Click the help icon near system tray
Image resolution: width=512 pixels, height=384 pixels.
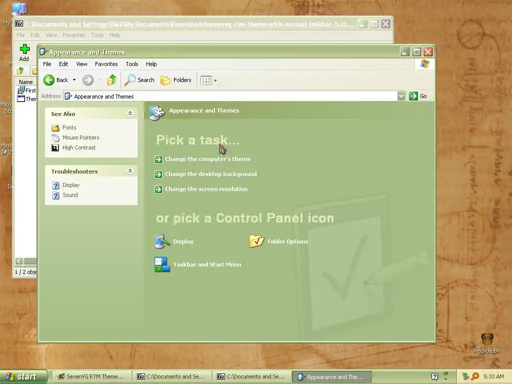click(434, 376)
